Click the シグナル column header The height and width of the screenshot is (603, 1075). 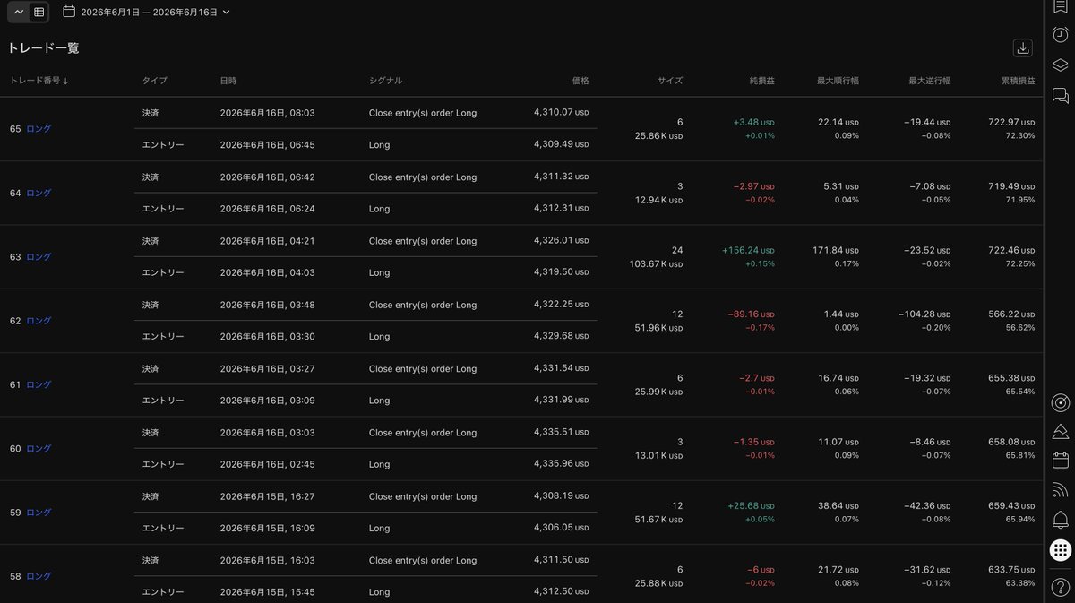[386, 81]
